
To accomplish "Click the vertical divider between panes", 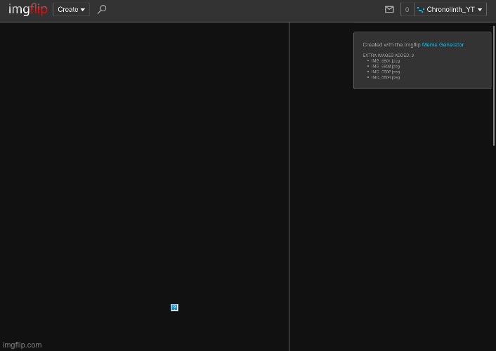I will pyautogui.click(x=289, y=183).
